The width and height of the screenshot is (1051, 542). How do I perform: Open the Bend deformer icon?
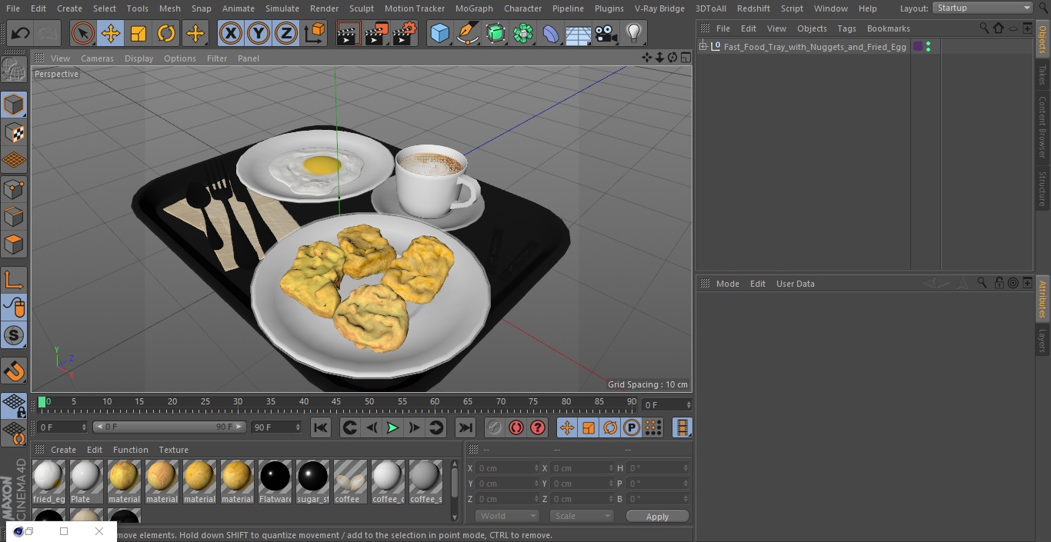pos(551,33)
